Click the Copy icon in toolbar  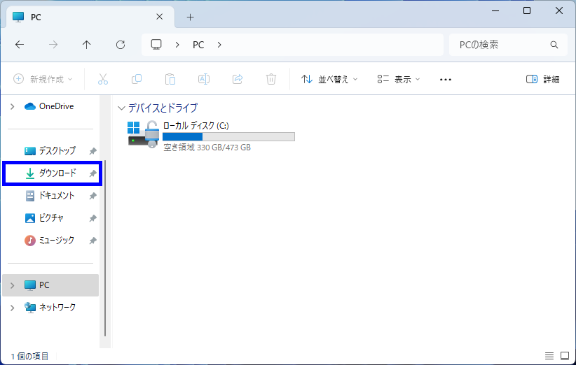click(x=137, y=80)
